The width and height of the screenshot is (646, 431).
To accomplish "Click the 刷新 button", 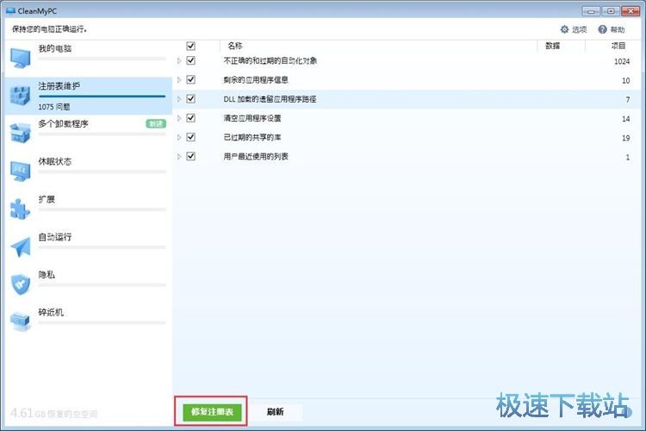I will pos(276,412).
